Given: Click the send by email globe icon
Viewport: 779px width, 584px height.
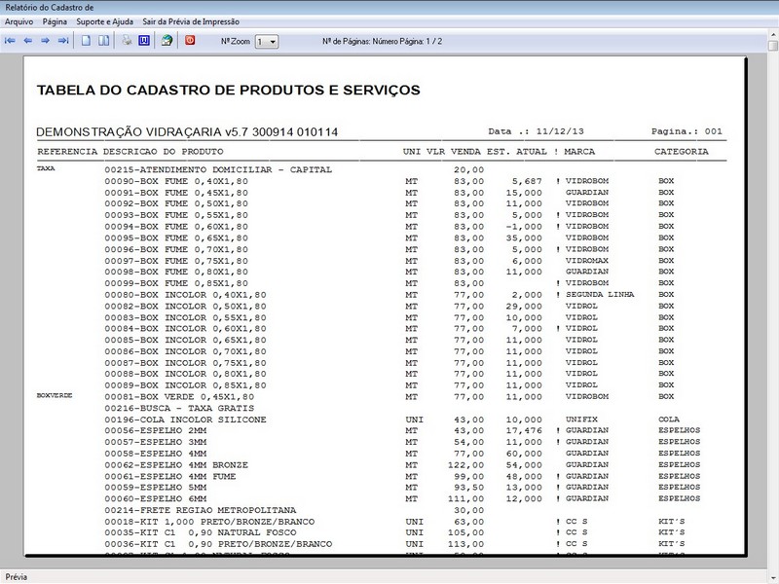Looking at the screenshot, I should coord(167,40).
